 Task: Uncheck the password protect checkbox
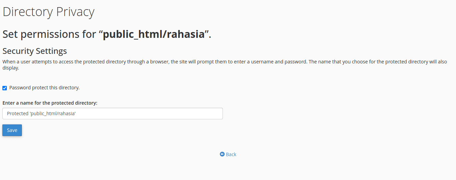tap(5, 88)
